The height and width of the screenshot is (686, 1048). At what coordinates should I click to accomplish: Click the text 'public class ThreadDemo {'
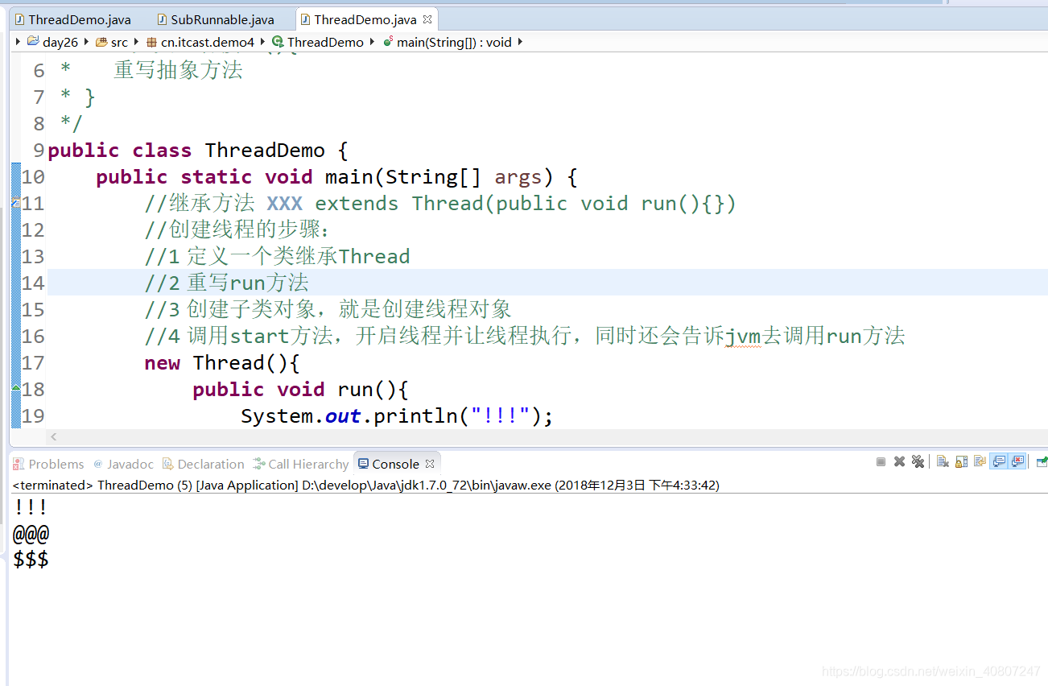coord(197,151)
